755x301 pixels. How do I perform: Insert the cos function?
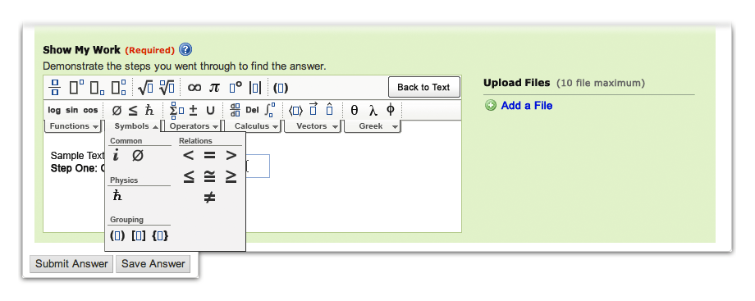click(x=90, y=110)
